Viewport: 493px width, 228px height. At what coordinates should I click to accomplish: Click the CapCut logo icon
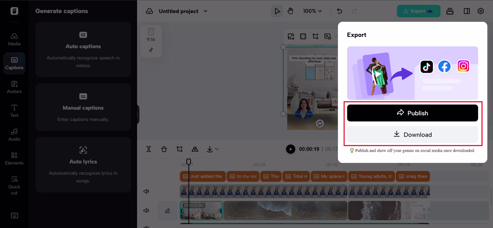pos(14,11)
